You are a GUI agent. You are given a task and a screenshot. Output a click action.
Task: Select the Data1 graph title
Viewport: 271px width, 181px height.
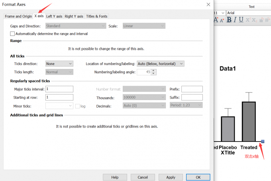coord(228,69)
